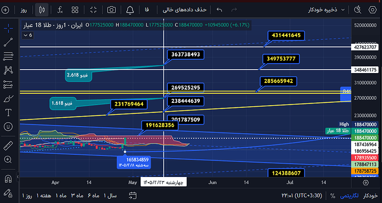382x203 pixels.
Task: Set range to ۳ ماه
Action: tap(77, 196)
